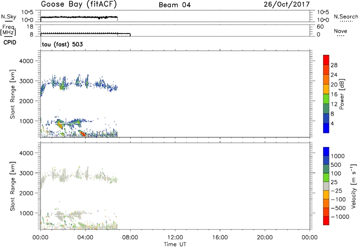
Task: Click the "16" label on Power color bar
Action: click(334, 95)
